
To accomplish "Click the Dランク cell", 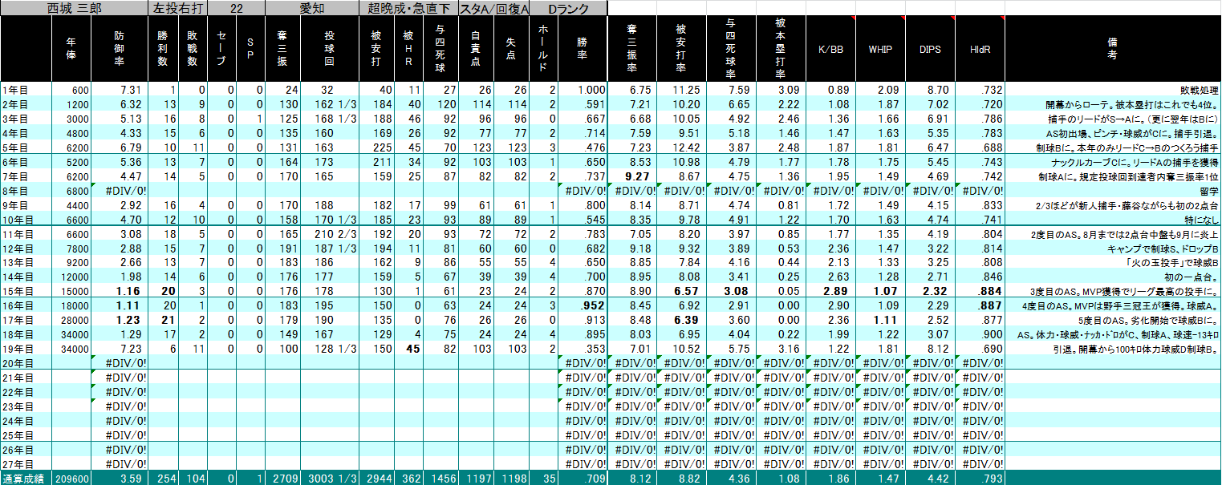I will pyautogui.click(x=570, y=8).
